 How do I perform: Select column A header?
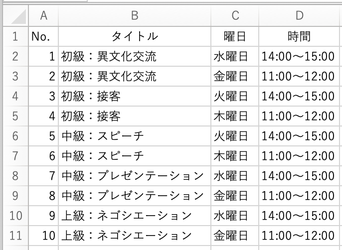pyautogui.click(x=43, y=16)
